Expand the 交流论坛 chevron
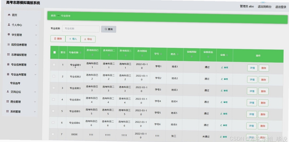The width and height of the screenshot is (289, 142). coord(35,92)
